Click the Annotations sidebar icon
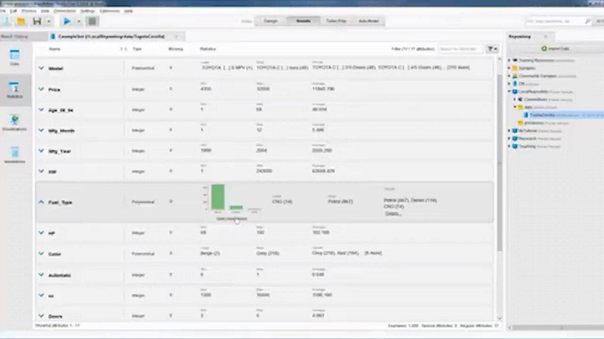The height and width of the screenshot is (339, 604). [x=15, y=153]
